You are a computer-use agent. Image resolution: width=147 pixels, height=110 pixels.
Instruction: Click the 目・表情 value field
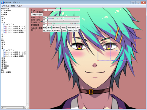point(45,22)
